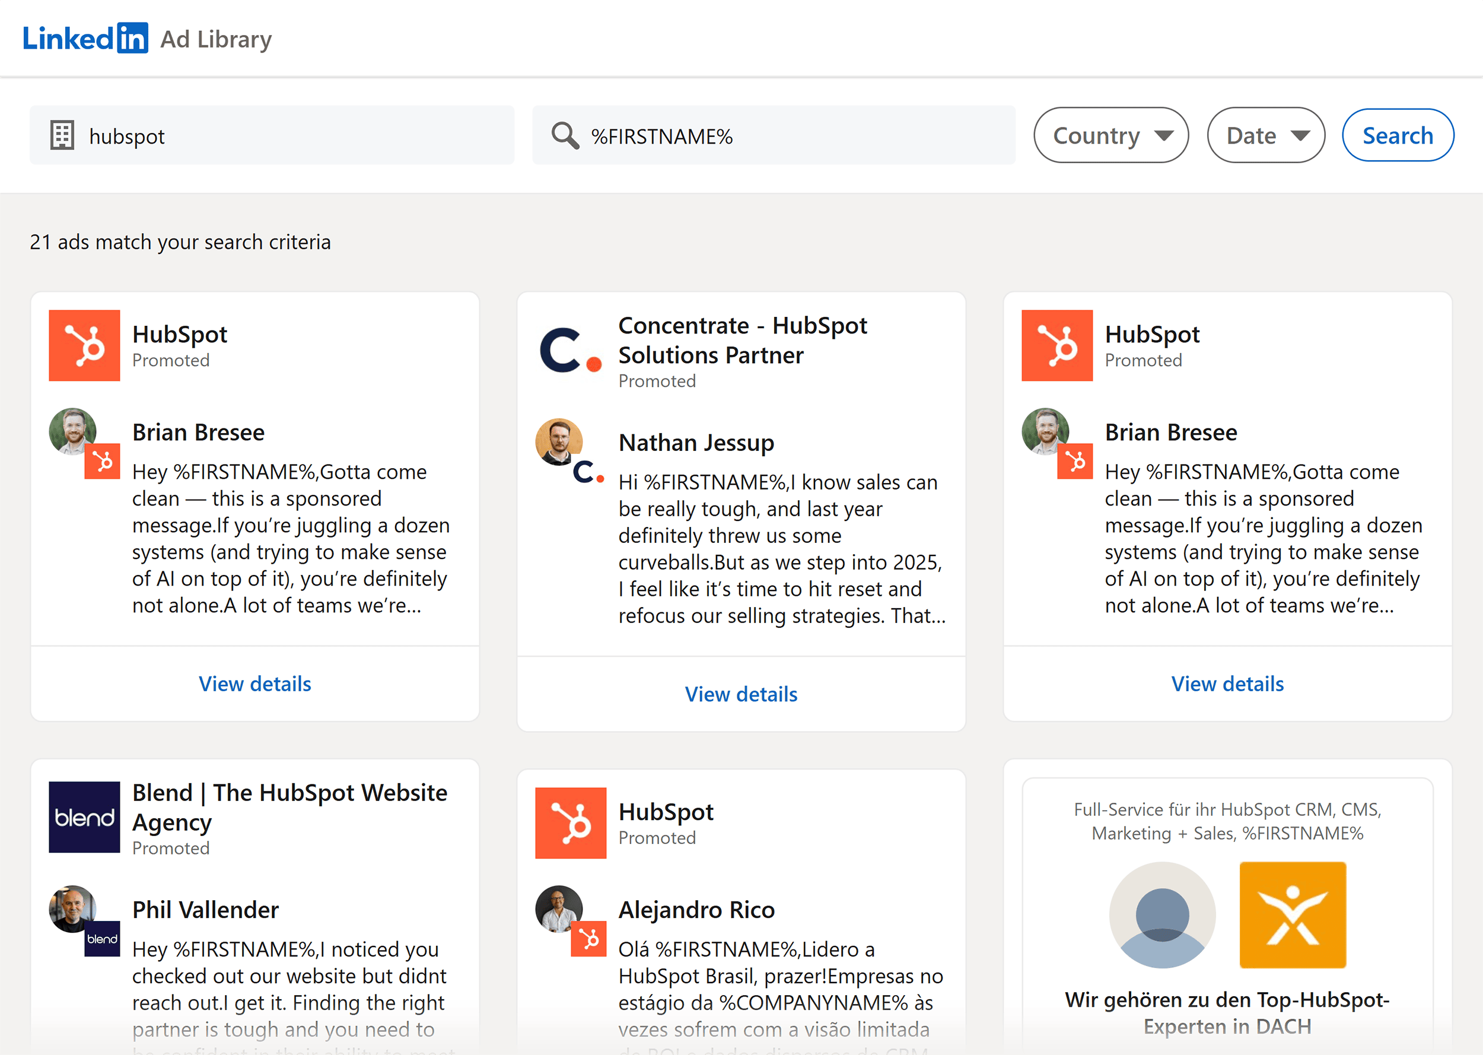Click Nathan Jessup sender name

coord(696,443)
